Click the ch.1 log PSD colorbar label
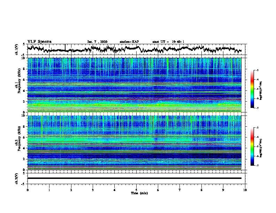 (261, 91)
